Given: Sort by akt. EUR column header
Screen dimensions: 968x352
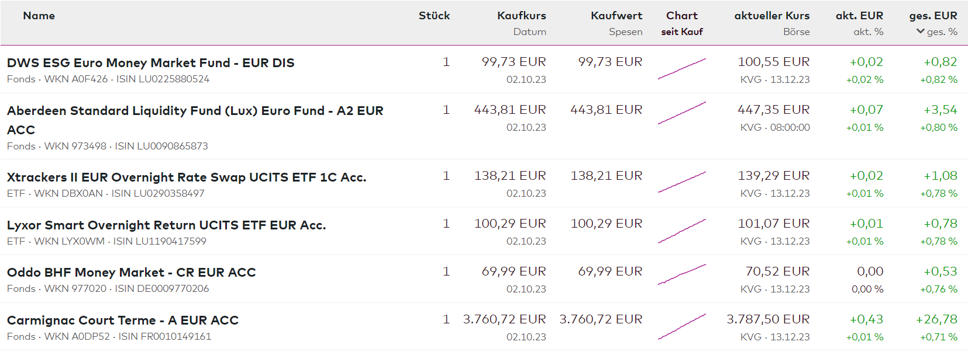Looking at the screenshot, I should coord(859,16).
